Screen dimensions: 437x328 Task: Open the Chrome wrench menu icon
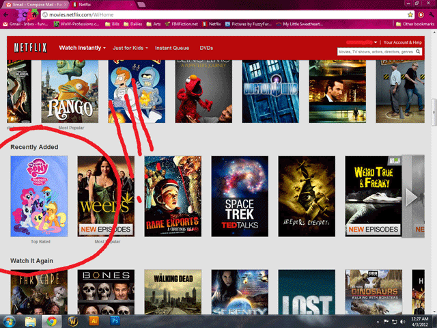pyautogui.click(x=432, y=15)
